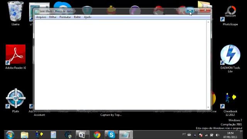
Task: Select the PSafe desktop icon
Action: pyautogui.click(x=15, y=100)
